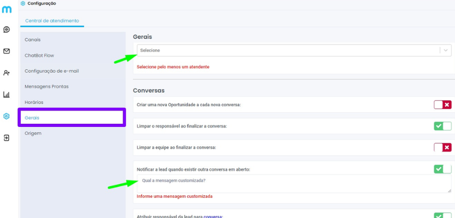Image resolution: width=455 pixels, height=218 pixels.
Task: Open ChatBot Flow settings section
Action: tap(39, 55)
